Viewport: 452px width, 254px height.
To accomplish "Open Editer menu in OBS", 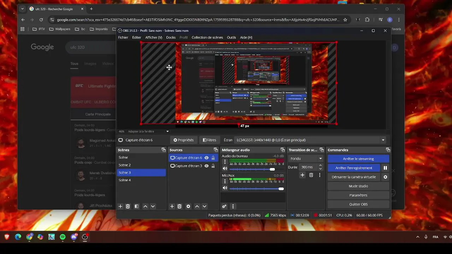I will pos(137,37).
